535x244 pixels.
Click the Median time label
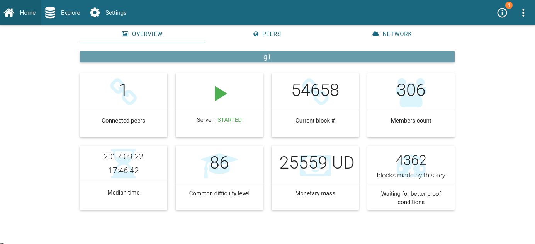pyautogui.click(x=124, y=193)
